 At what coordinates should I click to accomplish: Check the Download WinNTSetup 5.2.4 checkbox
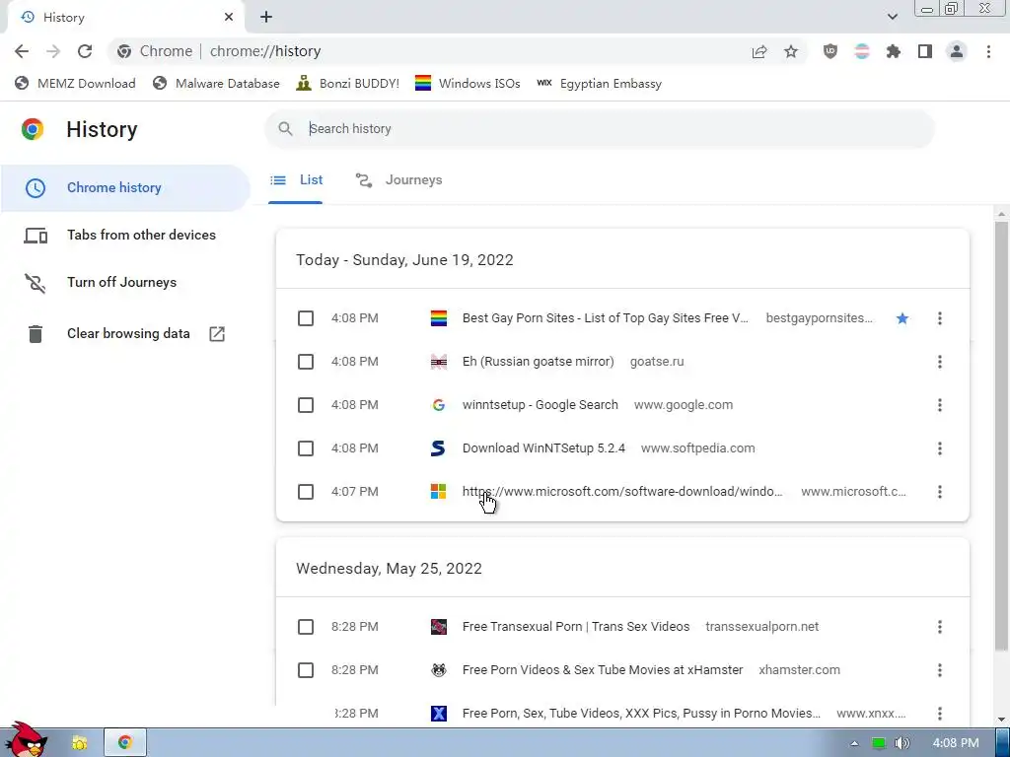click(x=306, y=448)
